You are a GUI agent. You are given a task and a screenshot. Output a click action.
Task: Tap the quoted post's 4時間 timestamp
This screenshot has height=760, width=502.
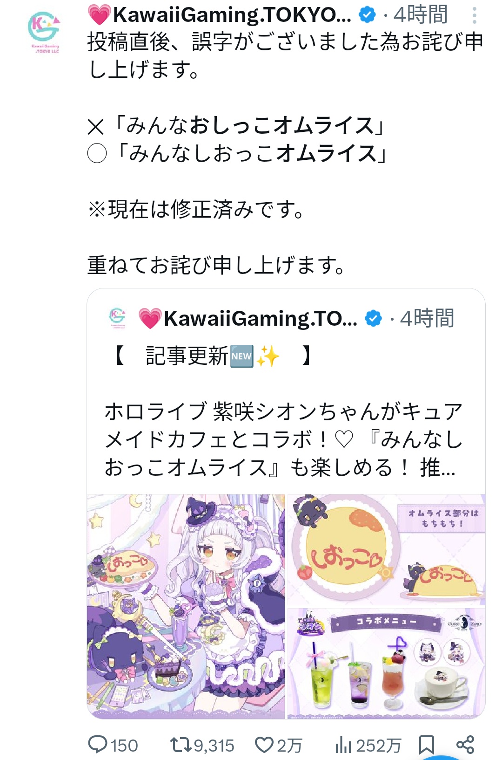point(427,319)
